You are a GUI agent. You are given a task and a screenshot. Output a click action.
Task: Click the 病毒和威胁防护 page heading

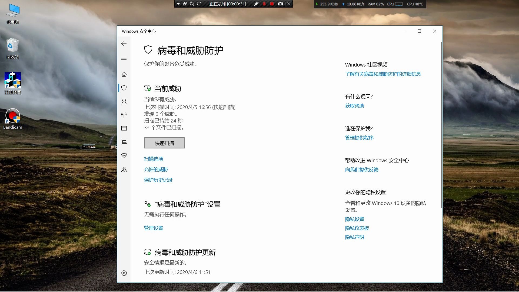[190, 50]
